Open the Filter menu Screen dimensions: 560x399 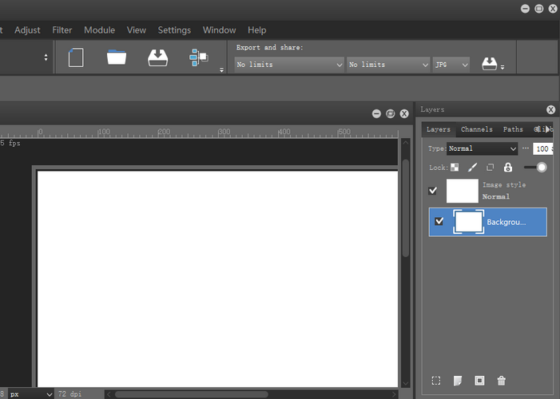[62, 30]
